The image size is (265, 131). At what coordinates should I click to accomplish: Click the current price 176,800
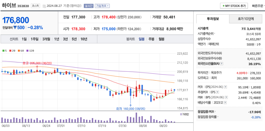point(15,20)
